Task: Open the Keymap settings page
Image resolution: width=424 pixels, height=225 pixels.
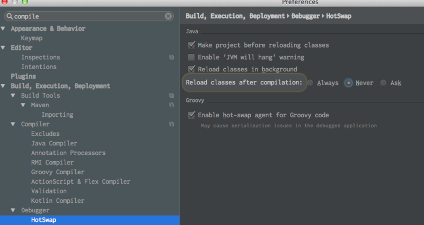Action: (32, 38)
